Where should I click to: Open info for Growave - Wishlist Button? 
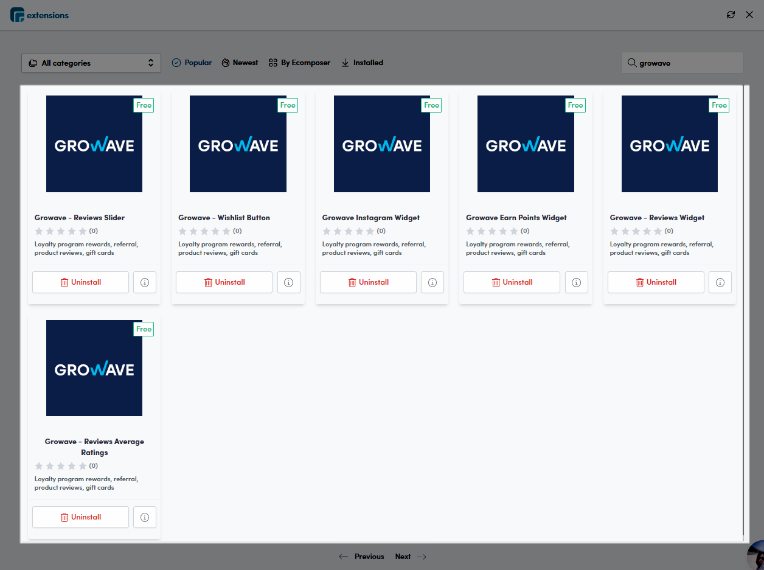[x=289, y=282]
